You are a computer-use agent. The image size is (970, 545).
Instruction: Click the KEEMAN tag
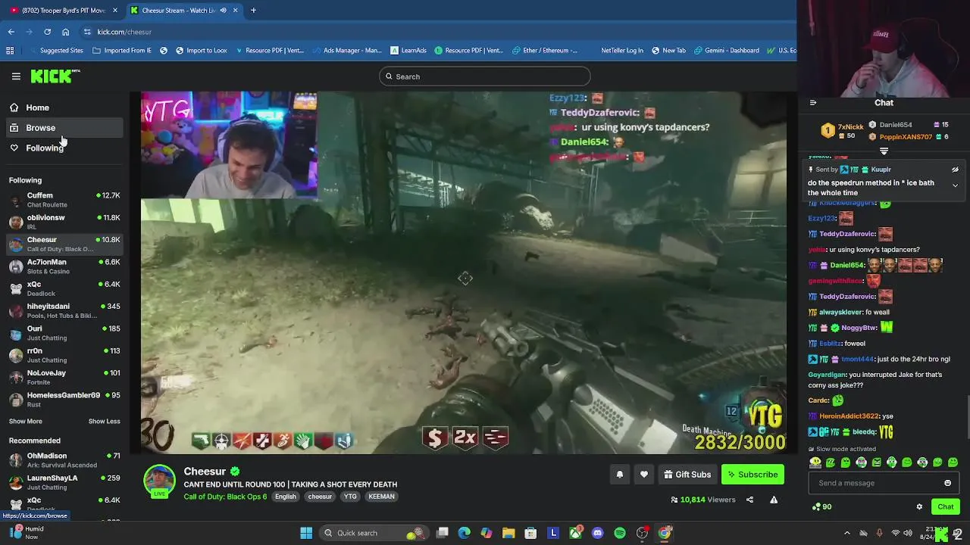coord(381,497)
